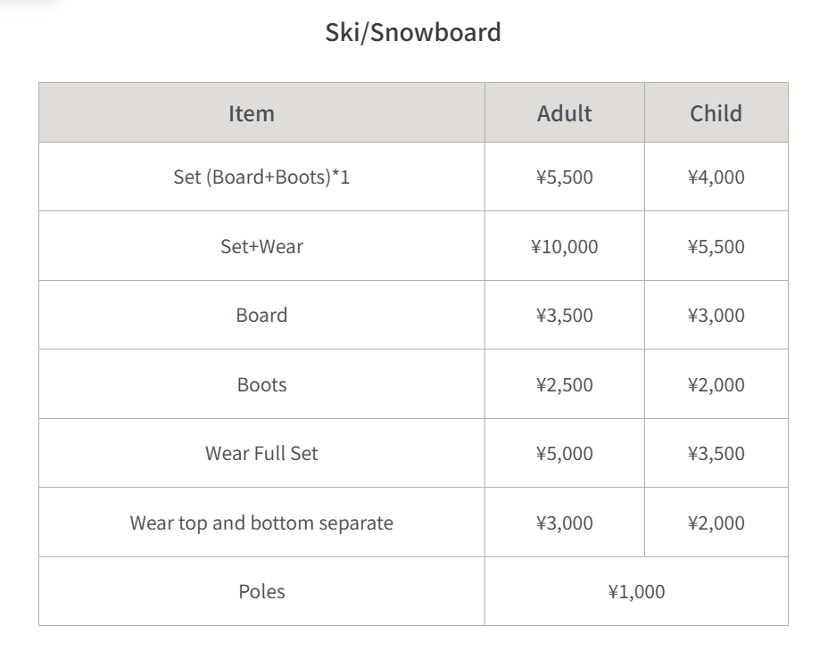Select Wear top and bottom separate label
Screen dimensions: 828x650
(262, 522)
